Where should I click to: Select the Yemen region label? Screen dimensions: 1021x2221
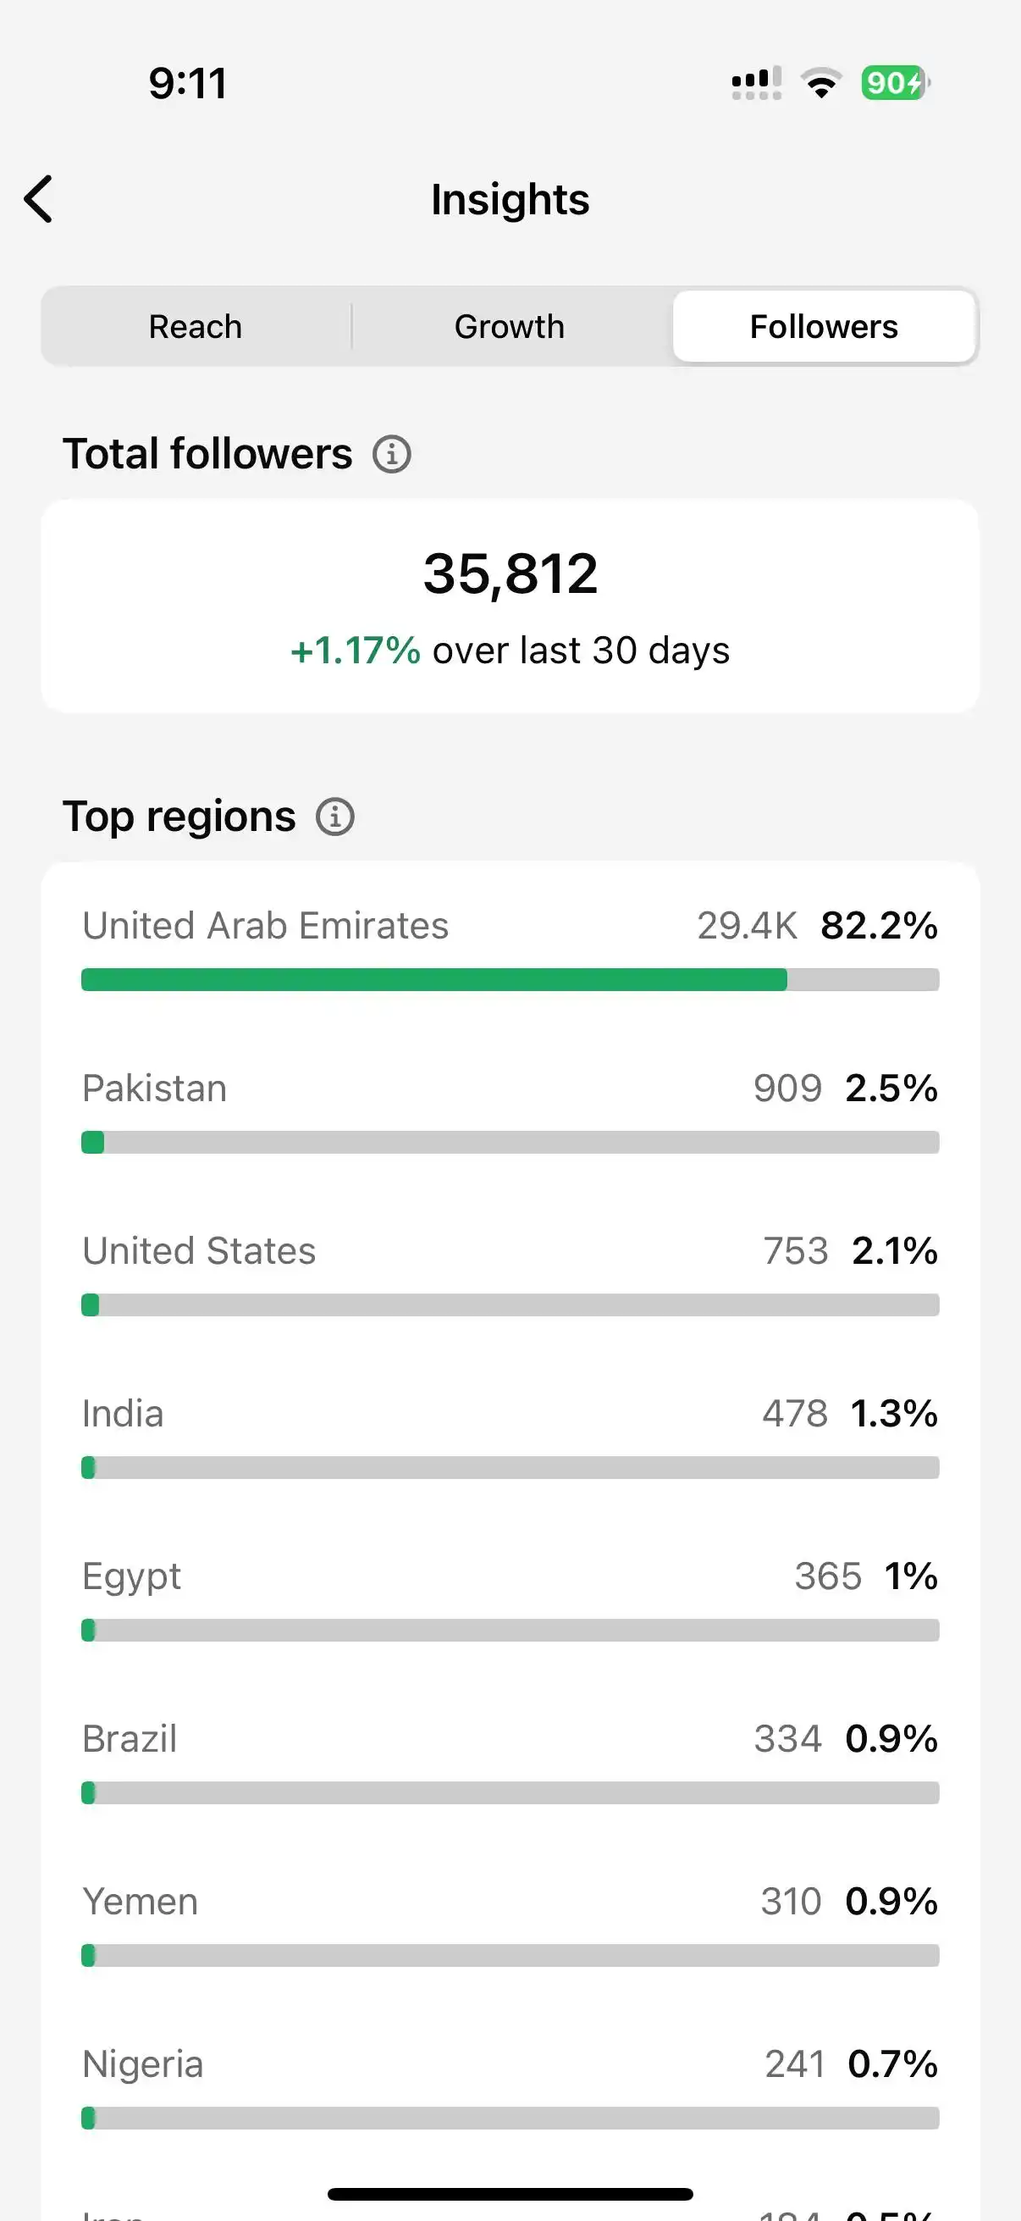[x=140, y=1902]
